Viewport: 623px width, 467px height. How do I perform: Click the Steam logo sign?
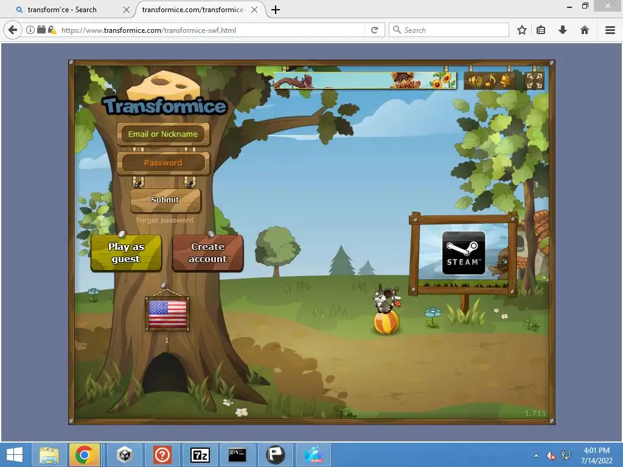464,253
